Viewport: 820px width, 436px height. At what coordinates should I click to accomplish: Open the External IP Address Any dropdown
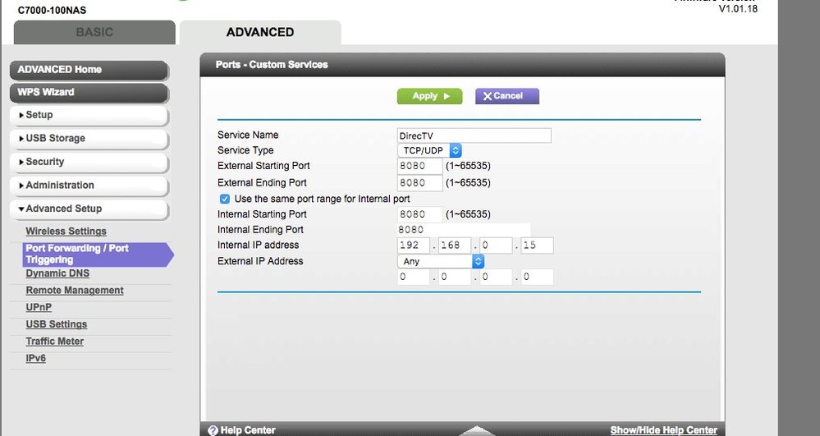pos(440,261)
